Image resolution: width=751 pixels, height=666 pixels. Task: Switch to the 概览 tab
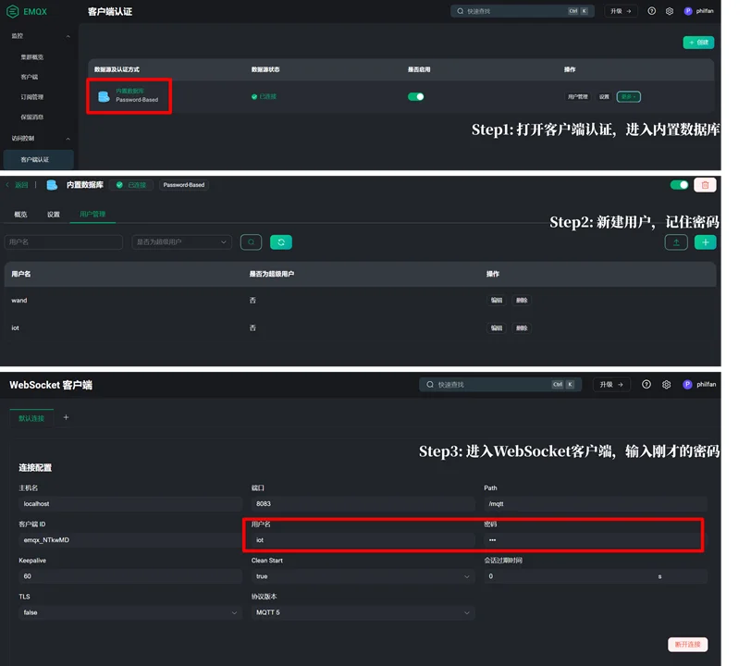pyautogui.click(x=20, y=214)
